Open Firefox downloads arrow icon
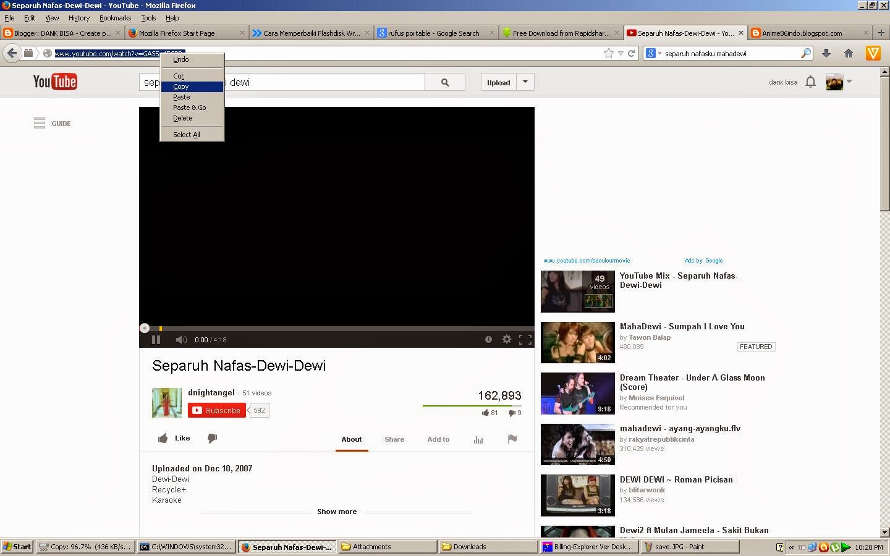 pyautogui.click(x=826, y=53)
